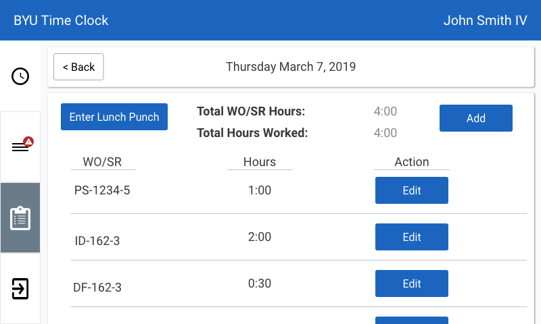
Task: Edit the ID-162-3 entry
Action: [x=411, y=237]
